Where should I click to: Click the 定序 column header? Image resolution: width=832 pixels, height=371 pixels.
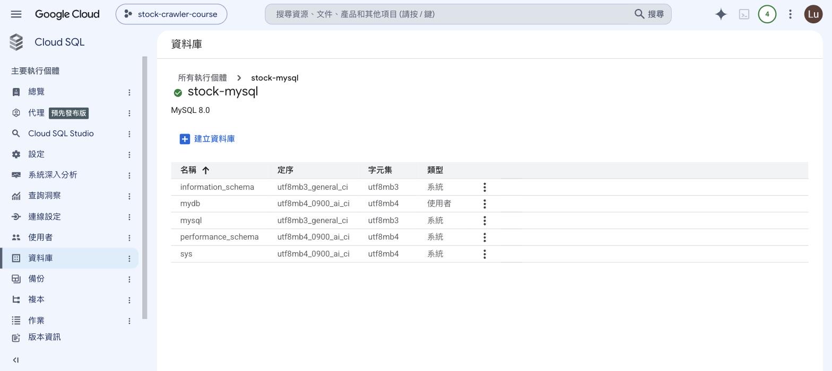(285, 170)
